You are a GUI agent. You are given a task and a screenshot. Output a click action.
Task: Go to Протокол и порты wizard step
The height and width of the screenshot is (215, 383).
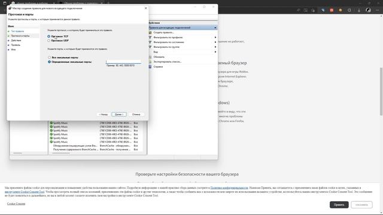(x=20, y=36)
